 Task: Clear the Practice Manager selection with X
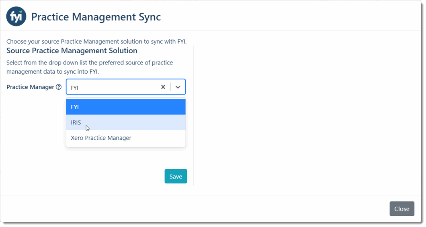pos(163,87)
